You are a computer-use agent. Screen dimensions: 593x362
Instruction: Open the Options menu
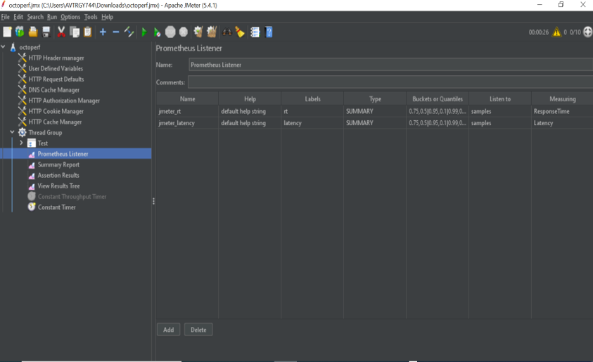coord(70,17)
